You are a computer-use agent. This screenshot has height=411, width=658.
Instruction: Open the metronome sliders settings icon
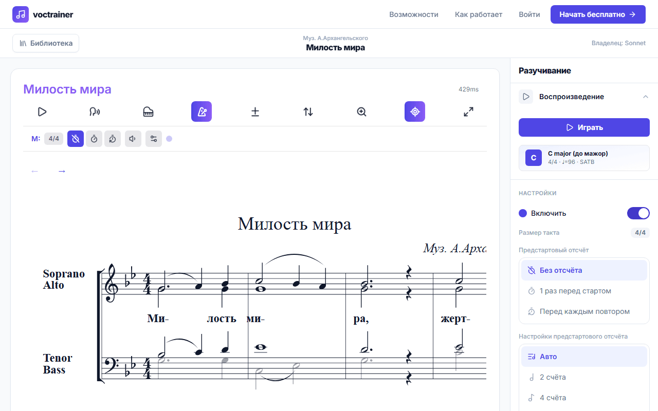coord(154,139)
